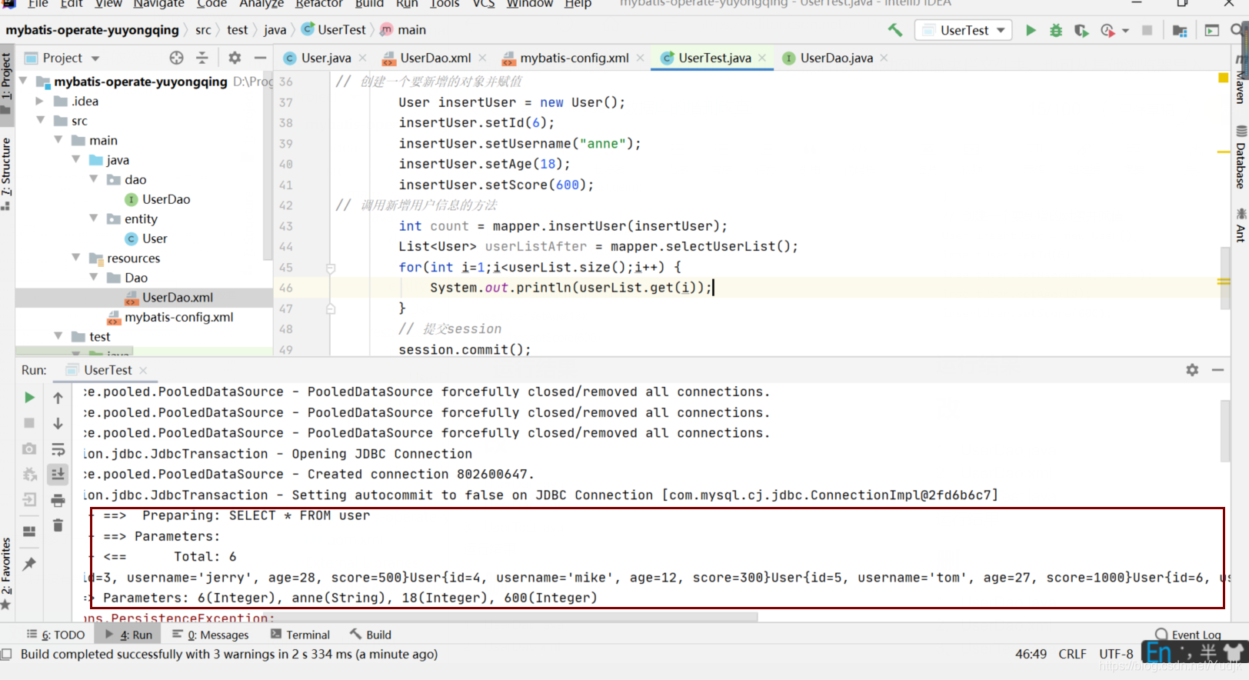Open the Event Log
Screen dimensions: 1249x680
click(1188, 635)
